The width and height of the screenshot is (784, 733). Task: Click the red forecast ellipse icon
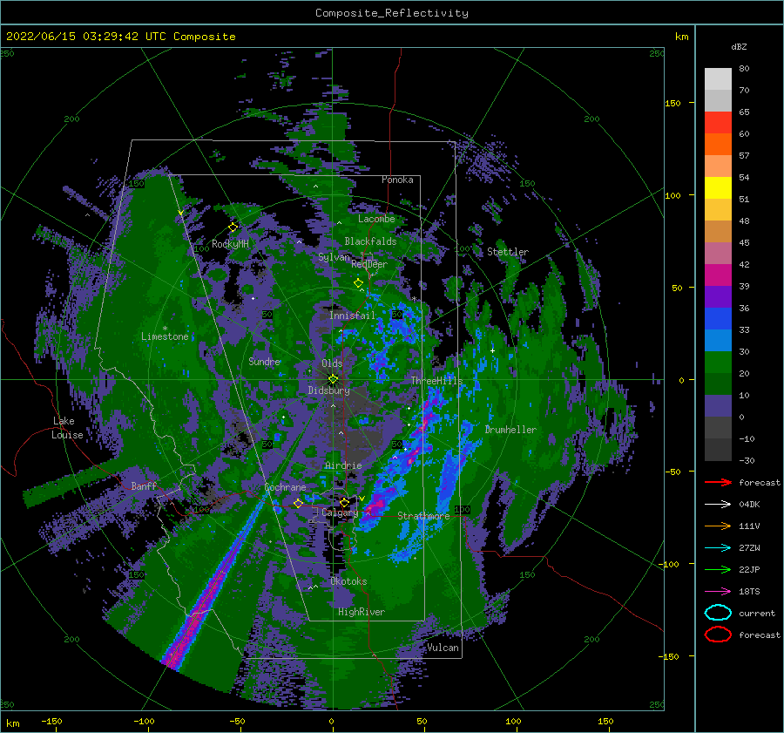click(718, 635)
